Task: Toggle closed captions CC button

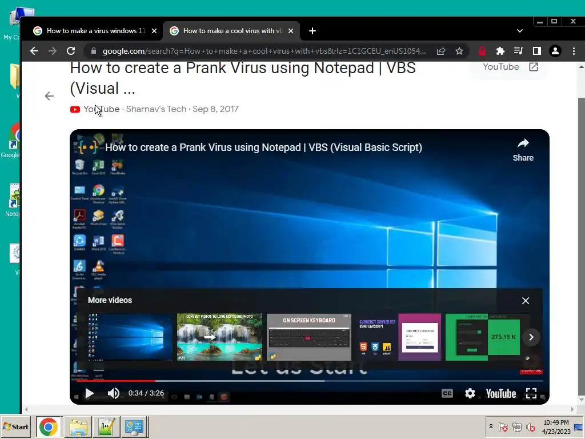Action: point(447,393)
